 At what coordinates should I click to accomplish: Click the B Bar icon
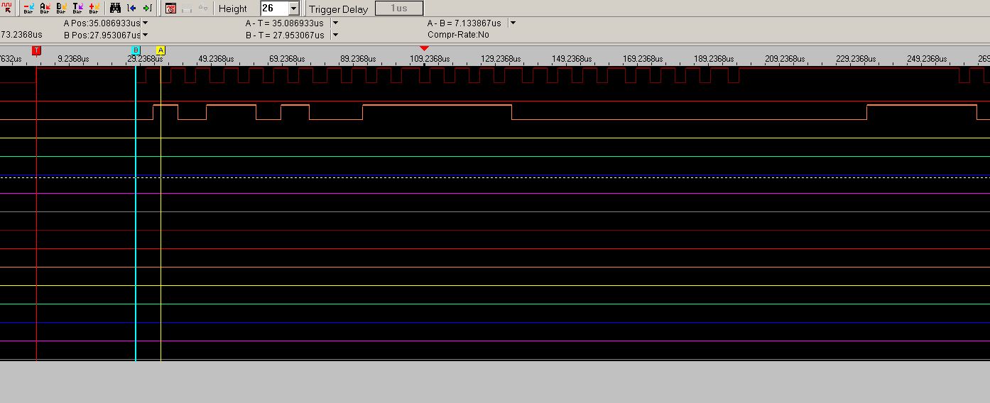(x=61, y=9)
